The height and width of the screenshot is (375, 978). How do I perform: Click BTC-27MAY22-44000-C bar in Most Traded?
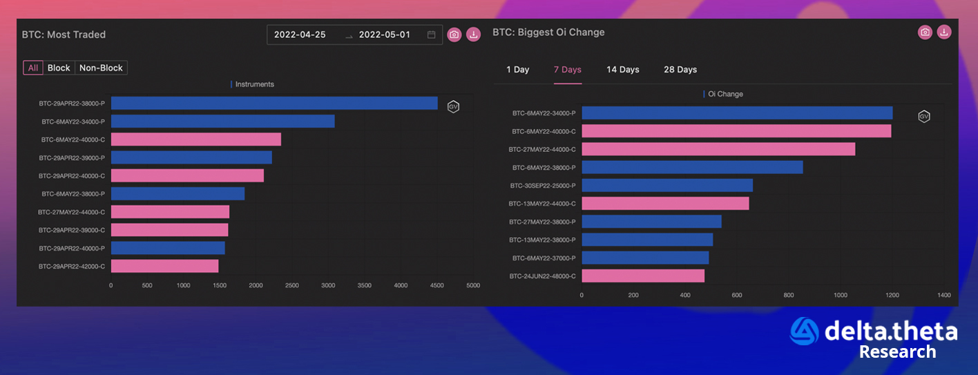coord(170,212)
